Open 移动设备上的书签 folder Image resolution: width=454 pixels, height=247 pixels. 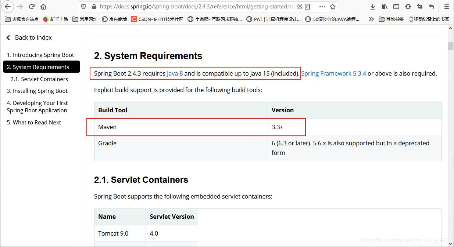[x=429, y=19]
